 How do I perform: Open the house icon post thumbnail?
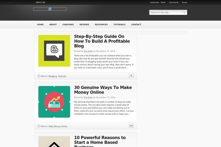54,141
